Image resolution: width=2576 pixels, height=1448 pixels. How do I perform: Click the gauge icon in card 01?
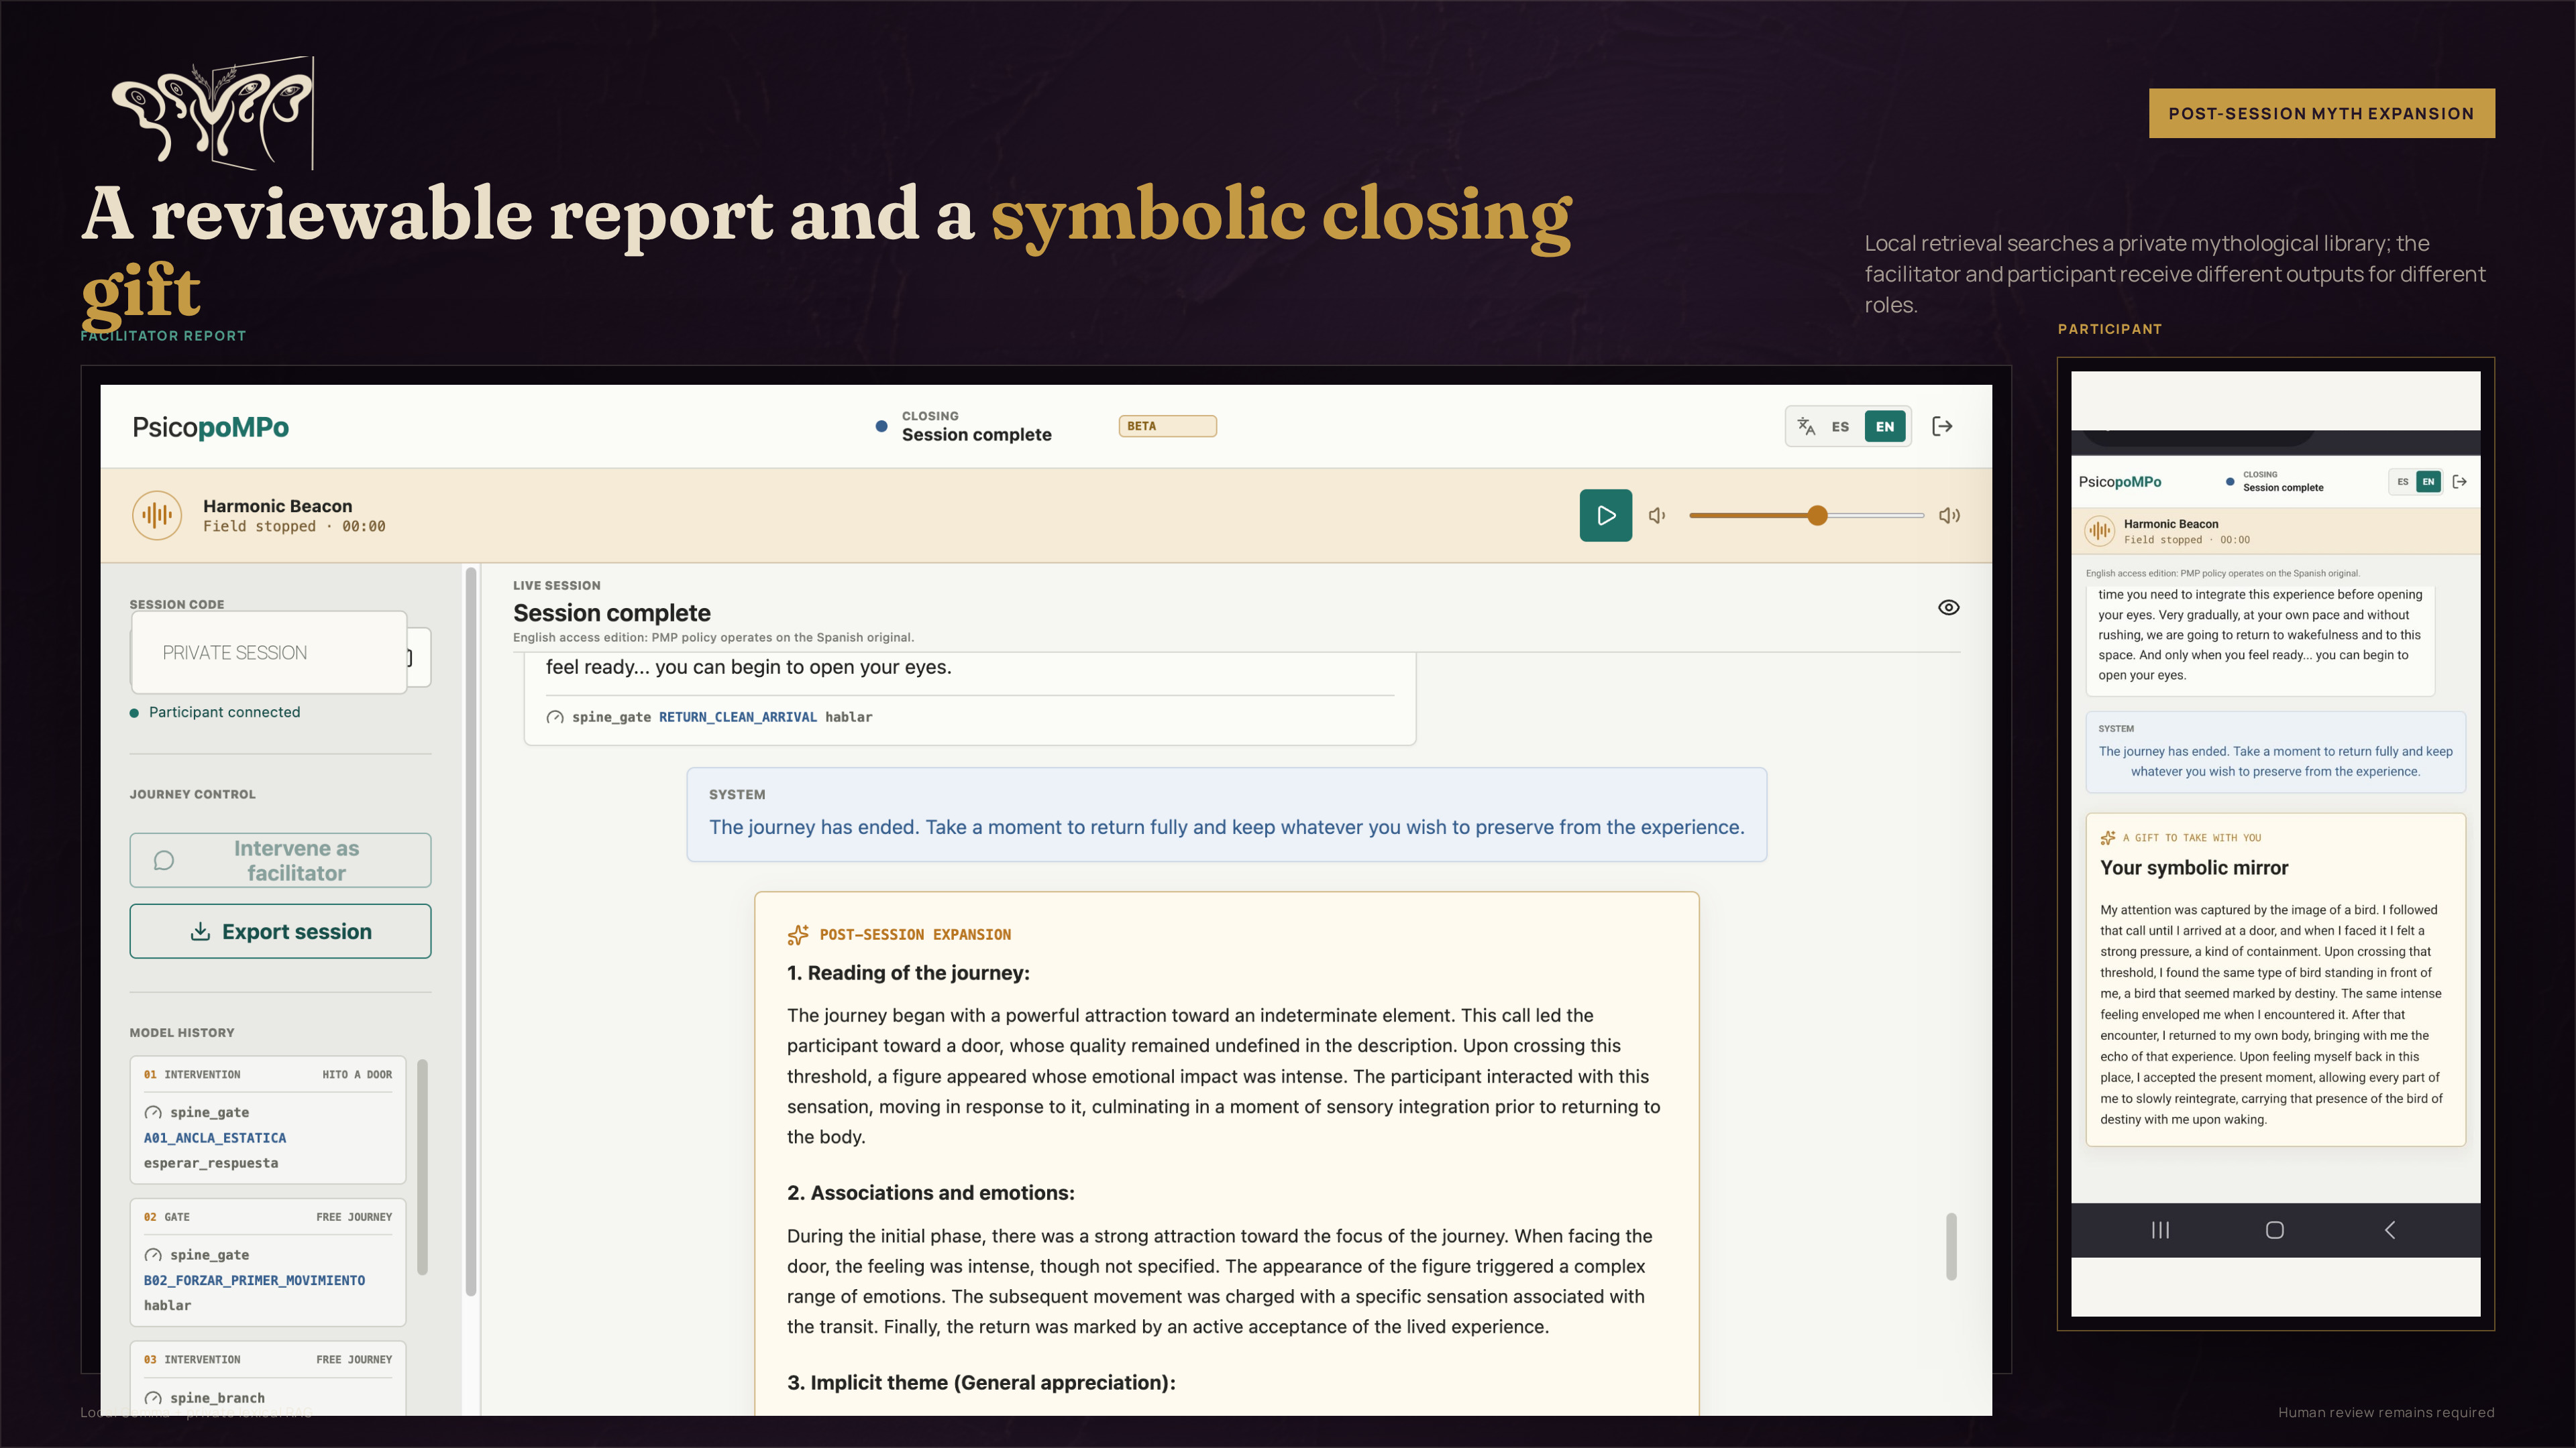(x=153, y=1112)
